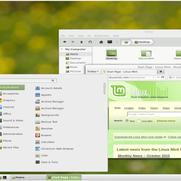Open the Edit menu in Home window
This screenshot has width=181, height=181.
point(71,36)
